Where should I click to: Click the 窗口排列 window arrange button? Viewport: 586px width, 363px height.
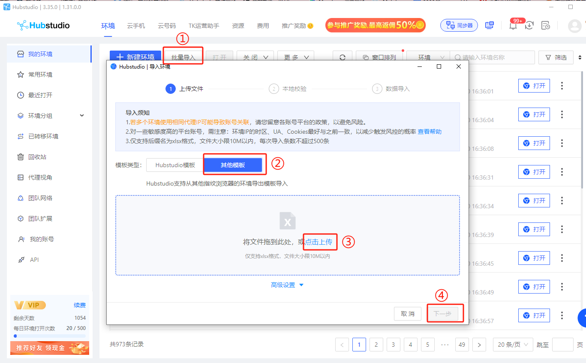click(379, 57)
